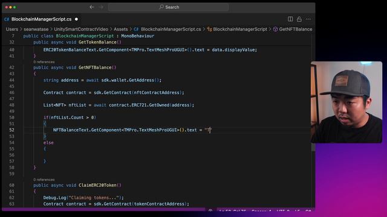Open the GetNFTBalance method breadcrumb
This screenshot has height=217, width=387.
(x=296, y=30)
